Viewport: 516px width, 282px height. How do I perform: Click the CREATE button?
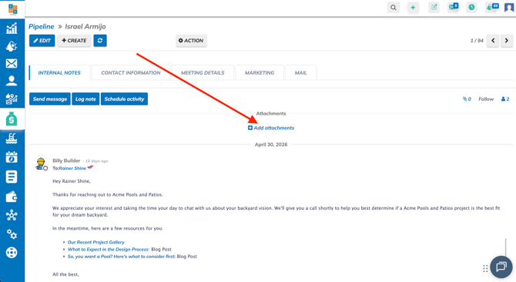74,41
